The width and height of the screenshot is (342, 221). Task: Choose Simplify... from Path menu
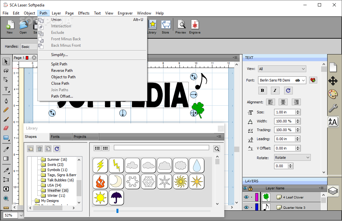59,55
